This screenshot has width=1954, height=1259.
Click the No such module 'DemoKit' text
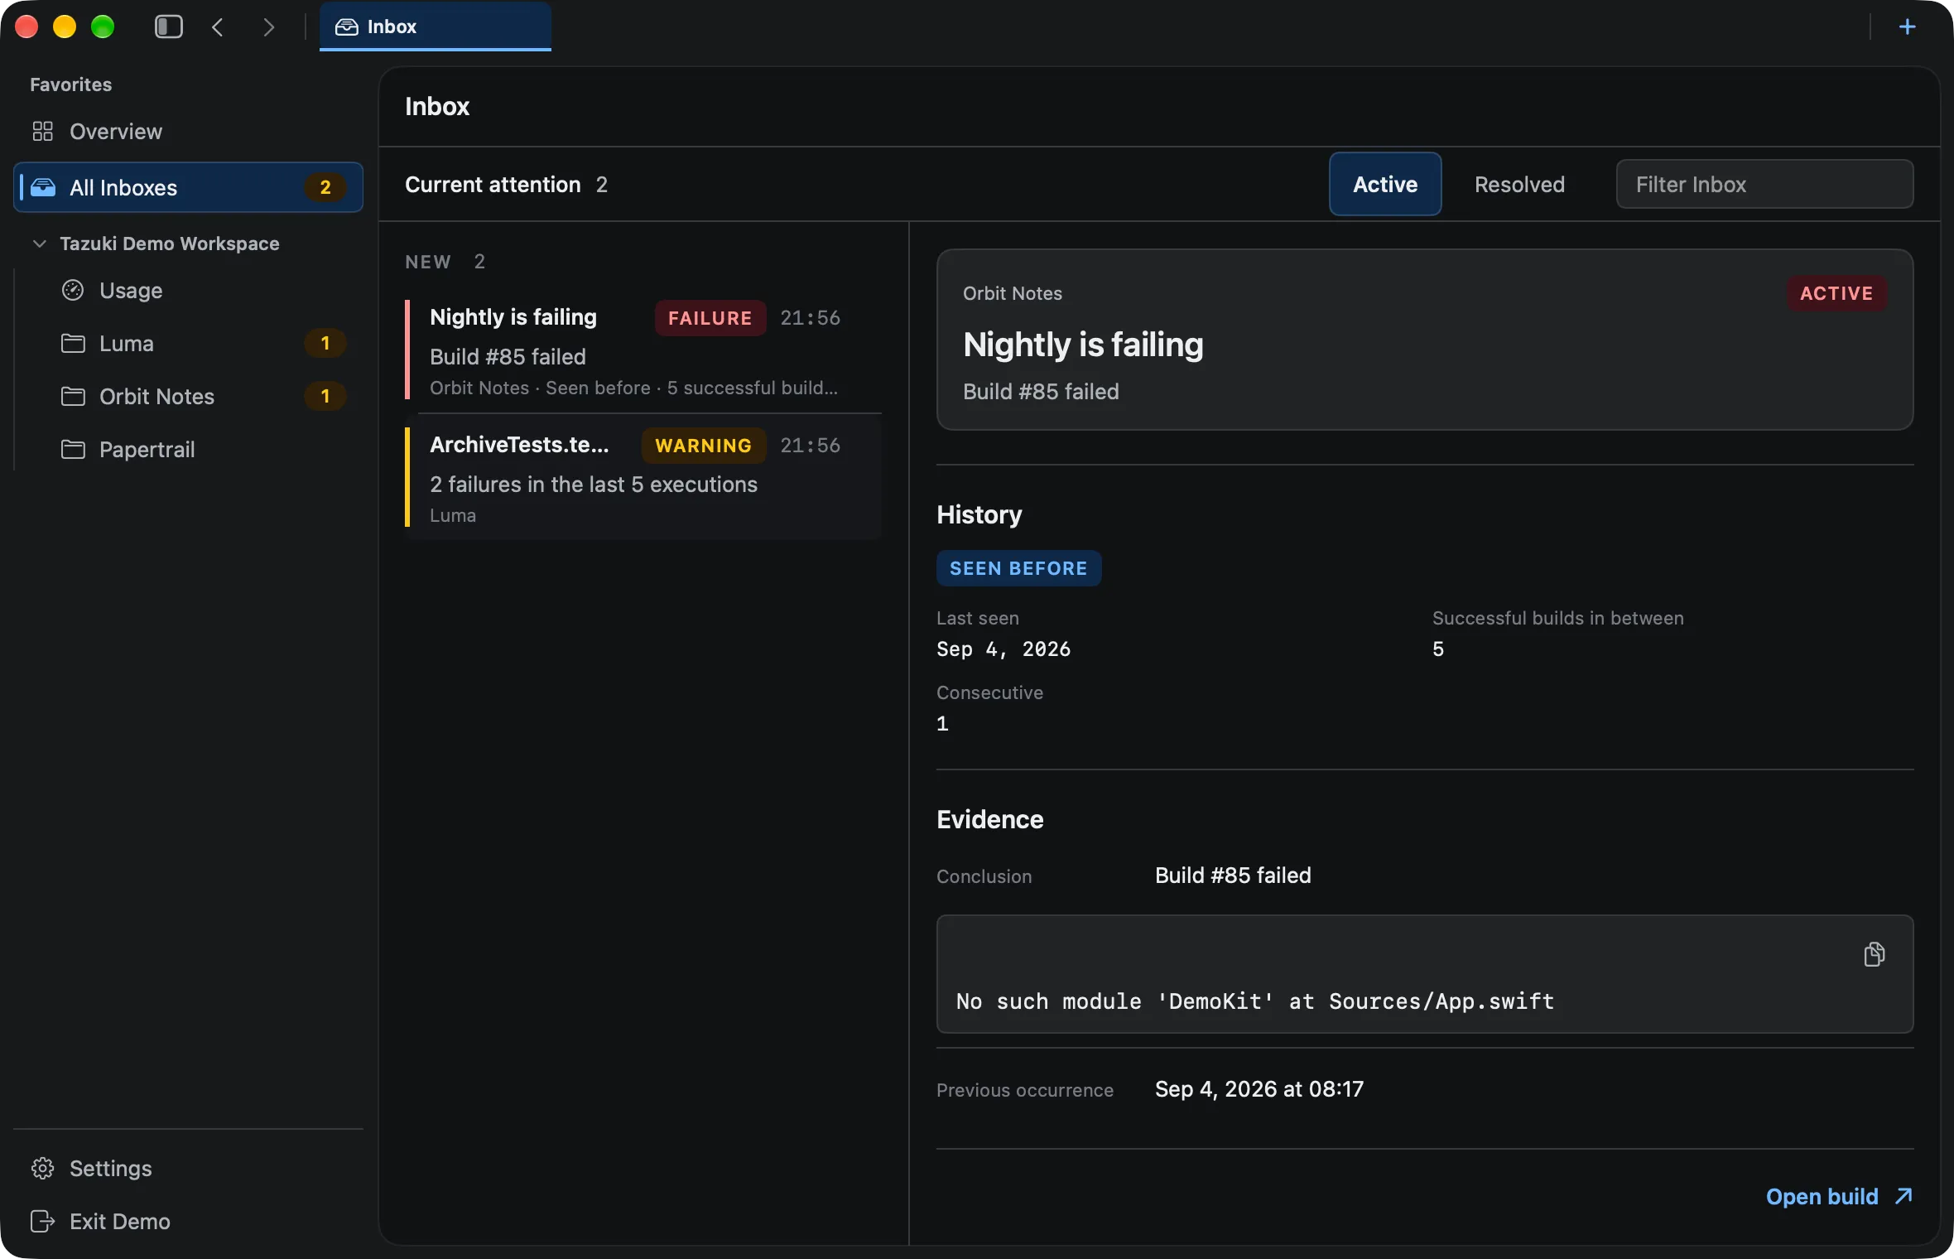tap(1254, 1001)
